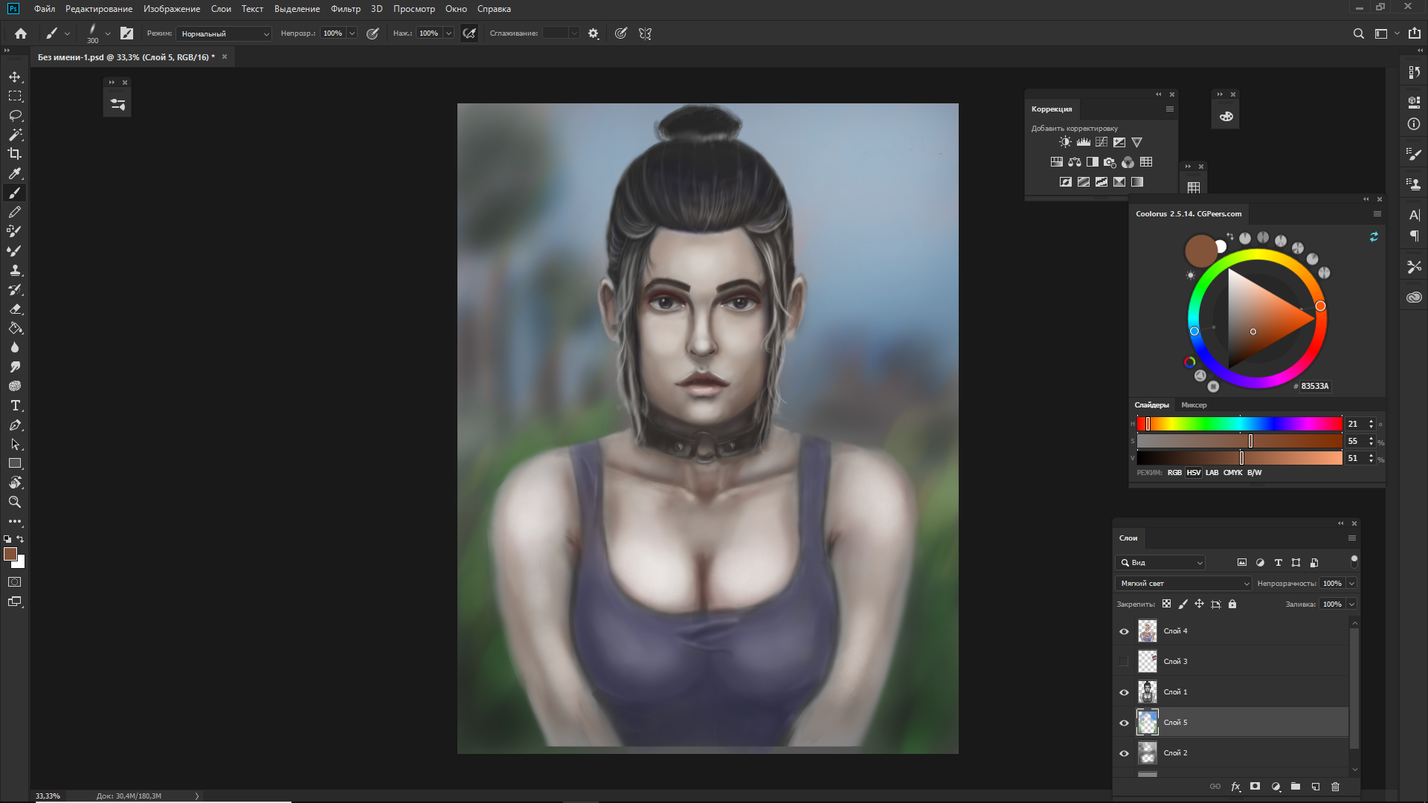Select the Crop tool
1428x803 pixels.
point(15,154)
